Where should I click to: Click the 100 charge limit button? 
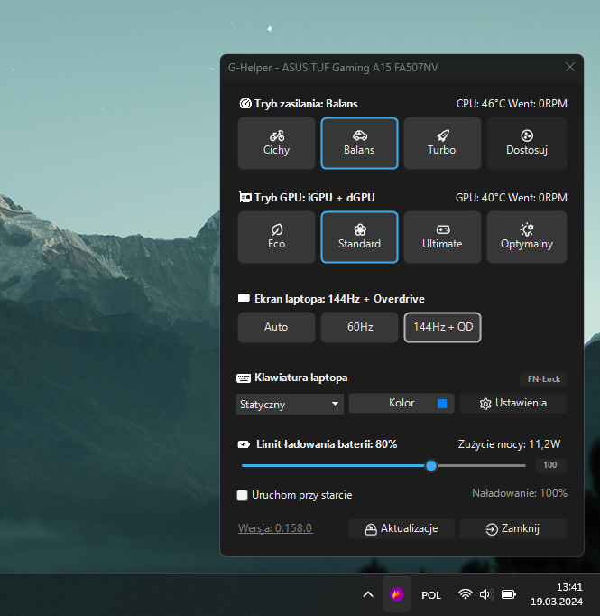click(550, 465)
